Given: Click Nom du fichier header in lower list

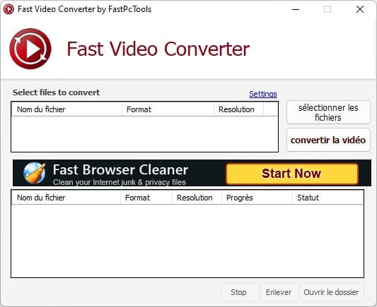Looking at the screenshot, I should coord(66,198).
